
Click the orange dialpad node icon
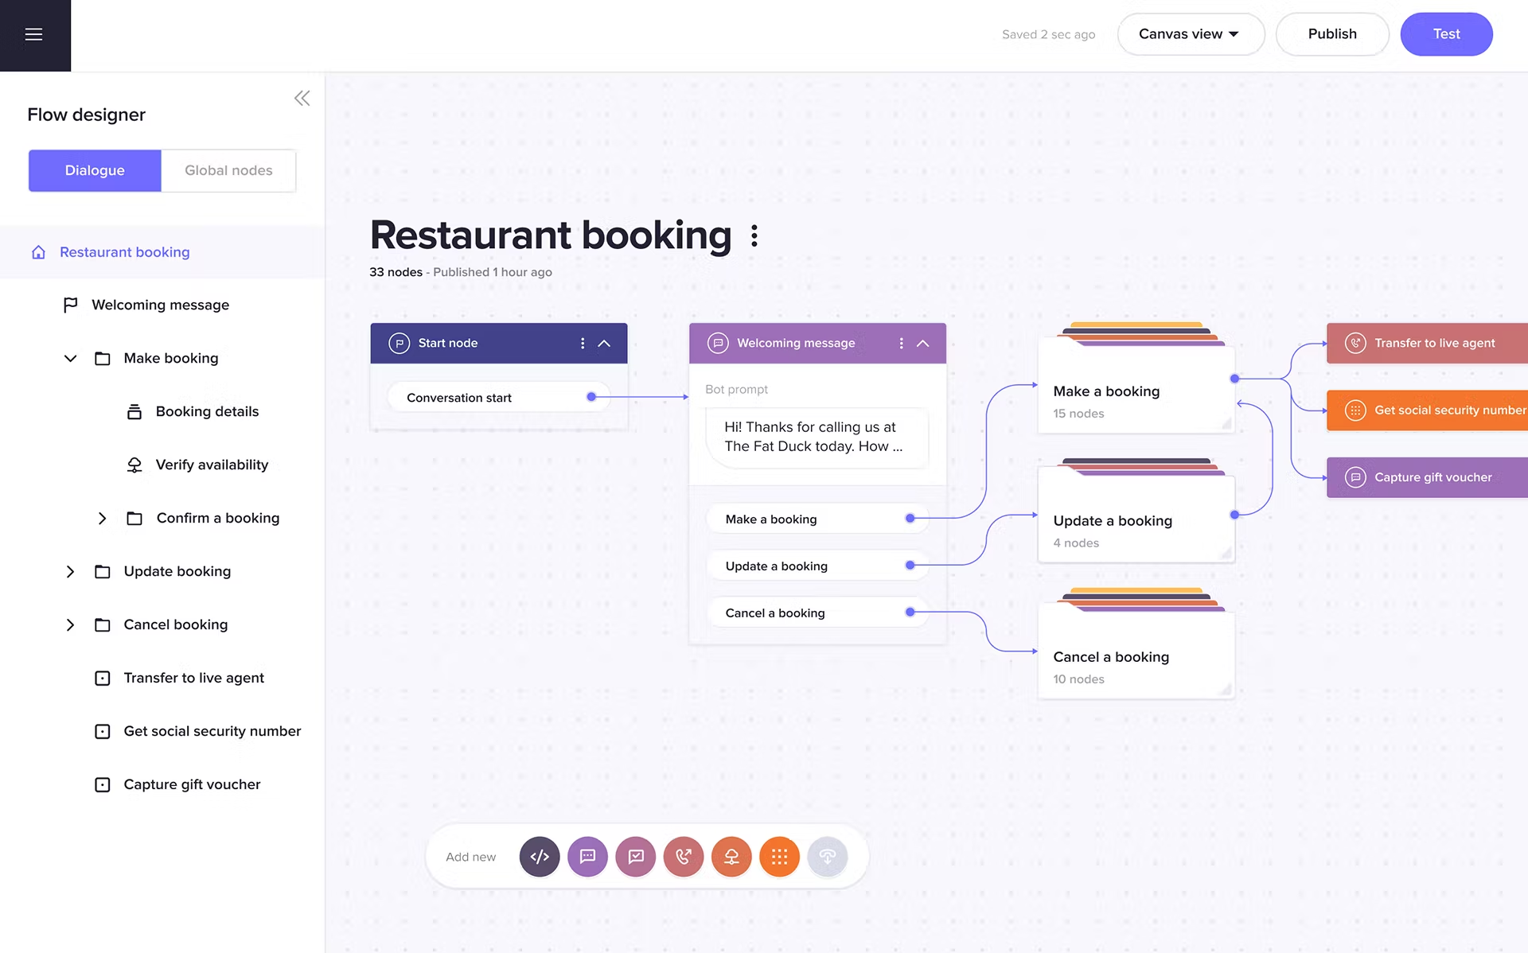pyautogui.click(x=779, y=857)
